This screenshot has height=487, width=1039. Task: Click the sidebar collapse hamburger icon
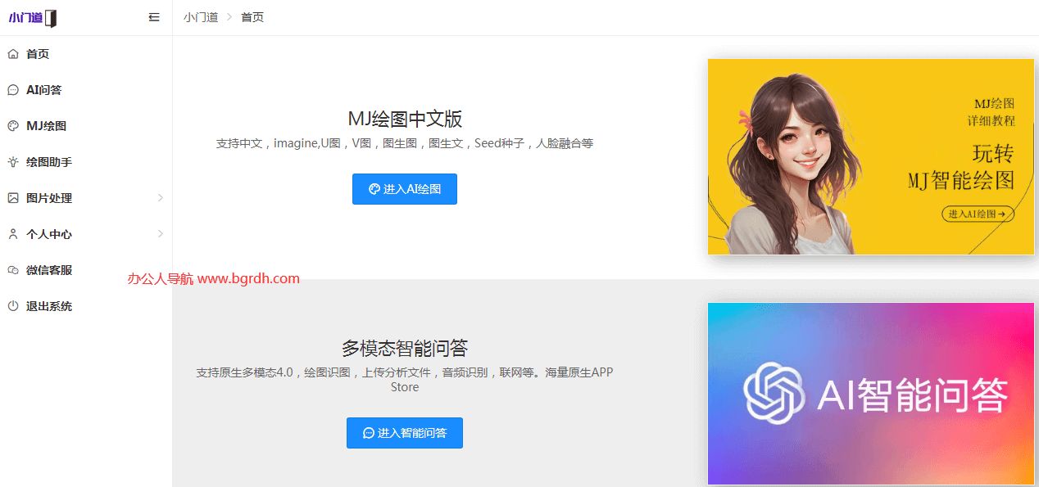154,16
